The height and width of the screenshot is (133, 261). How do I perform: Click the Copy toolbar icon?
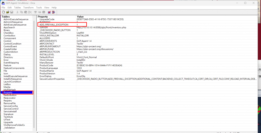pos(21,12)
